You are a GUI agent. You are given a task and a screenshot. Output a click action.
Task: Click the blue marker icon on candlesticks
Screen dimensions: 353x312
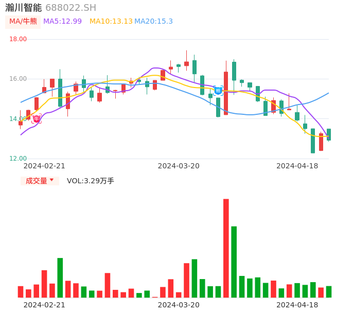[x=218, y=90]
